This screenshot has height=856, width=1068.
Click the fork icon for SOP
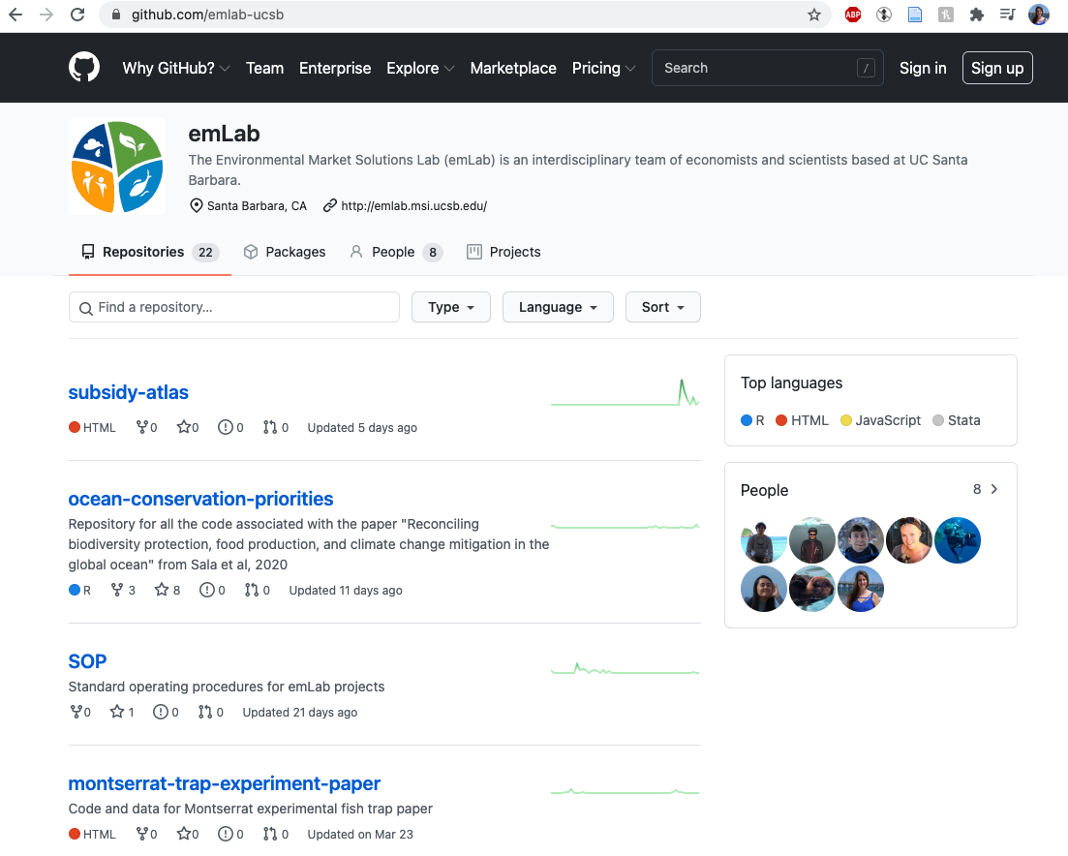(x=76, y=712)
